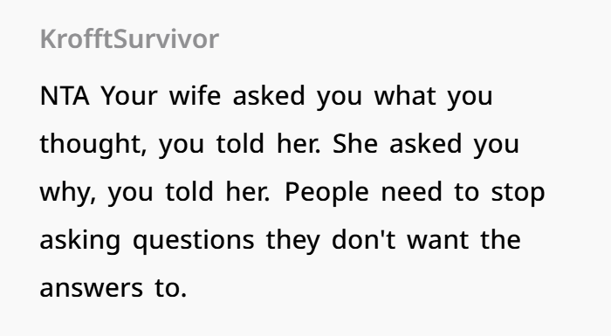Click the final word 'to.' of comment
This screenshot has height=336, width=611.
click(x=171, y=288)
